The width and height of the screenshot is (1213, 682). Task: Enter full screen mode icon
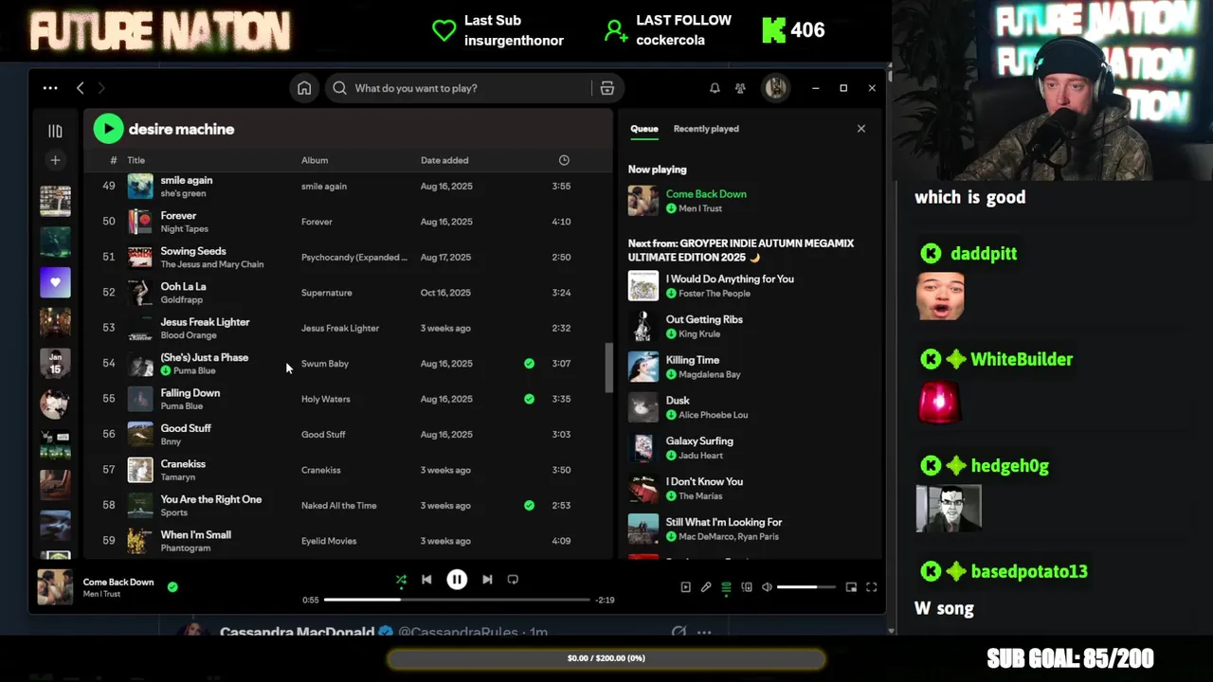(872, 587)
